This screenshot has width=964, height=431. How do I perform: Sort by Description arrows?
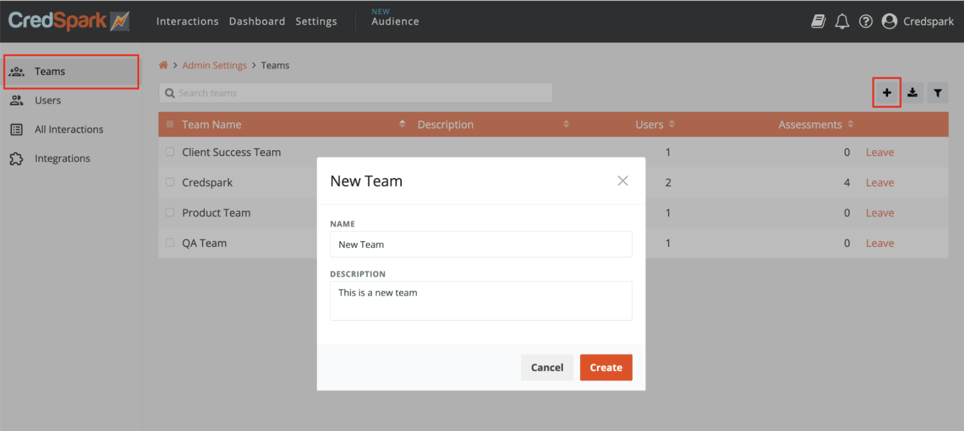click(x=566, y=124)
